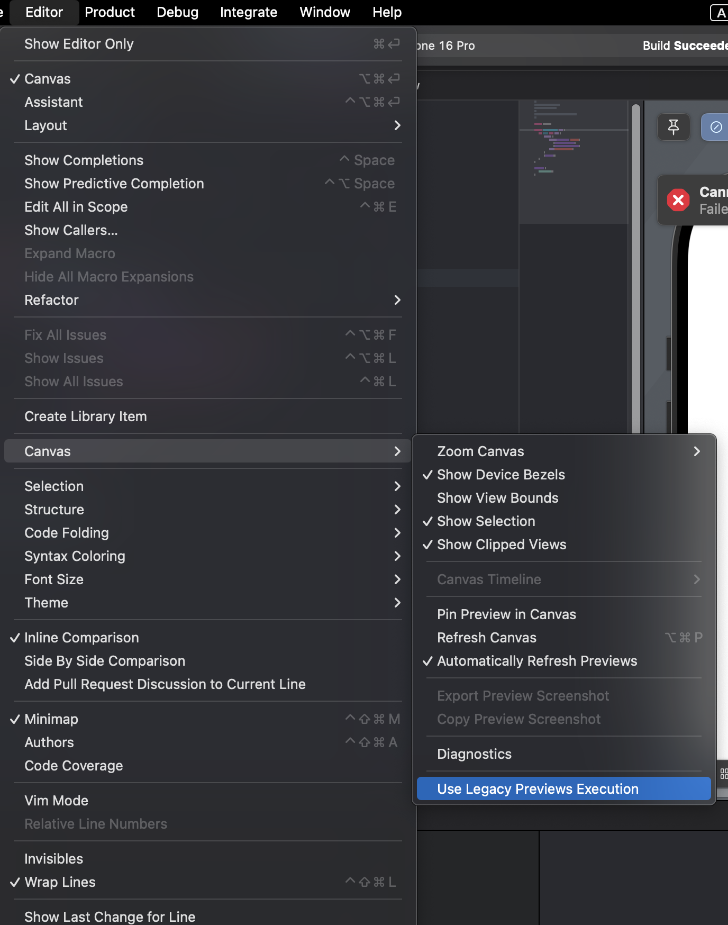Screen dimensions: 728x925
Task: Expand the Font Size submenu
Action: click(x=207, y=579)
